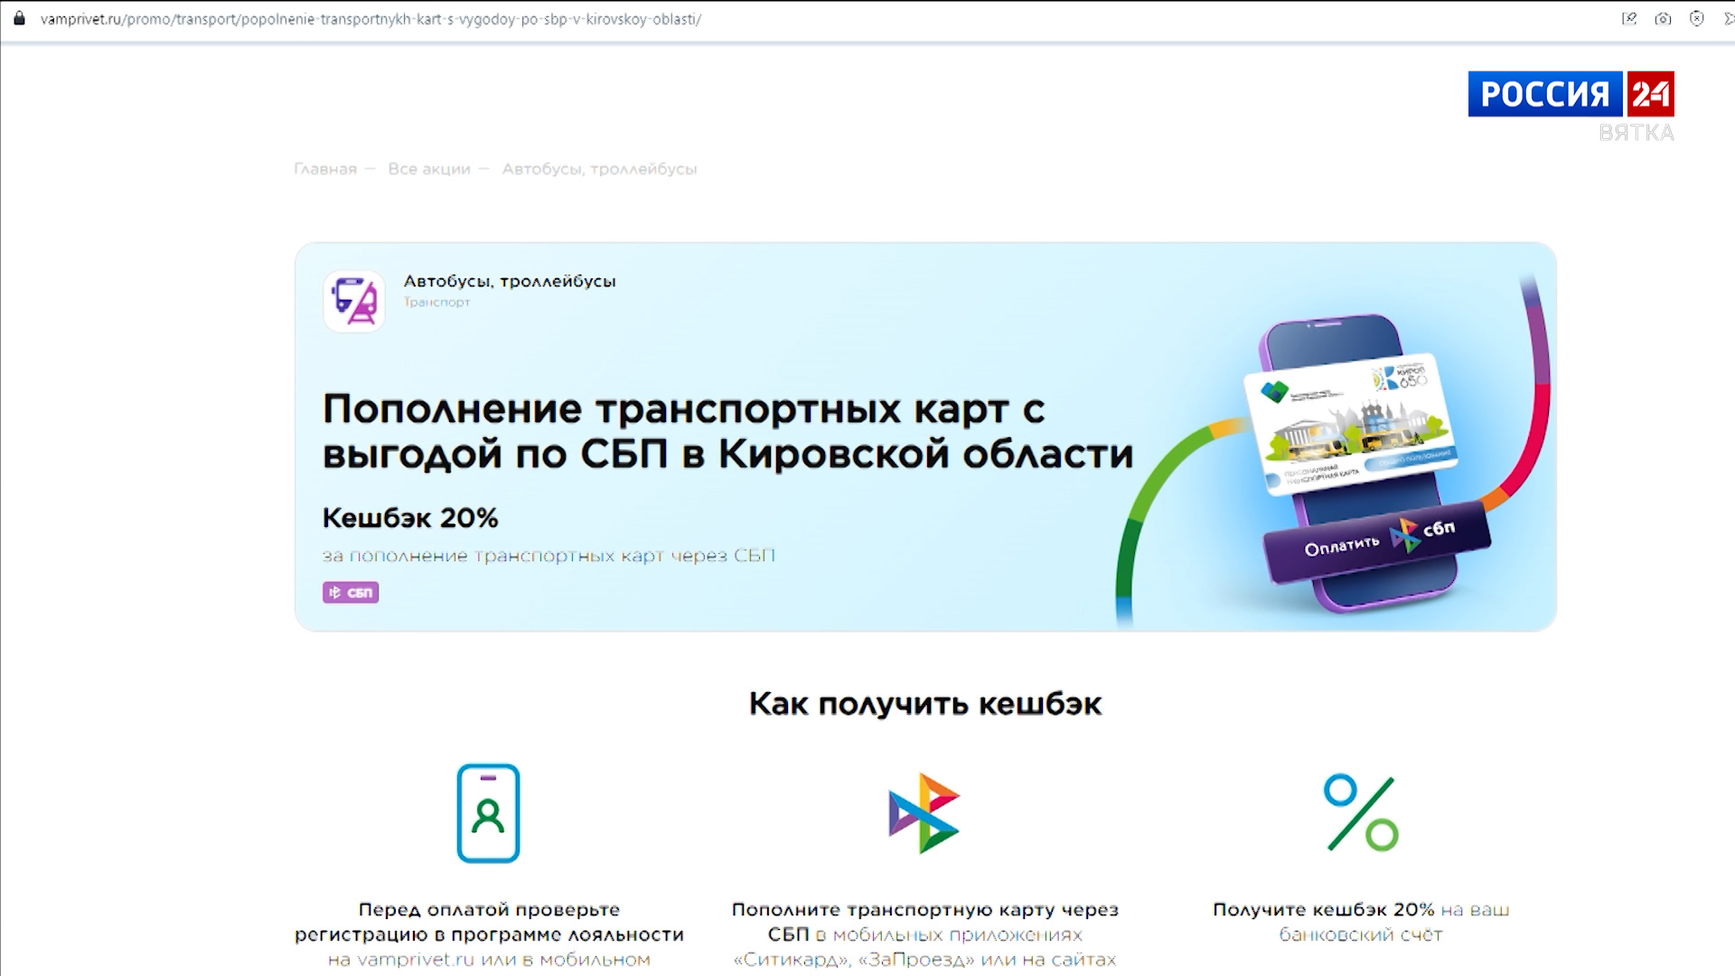Click the Автобусы, троллейбусы title in banner
Screen dimensions: 1735x976
[510, 281]
